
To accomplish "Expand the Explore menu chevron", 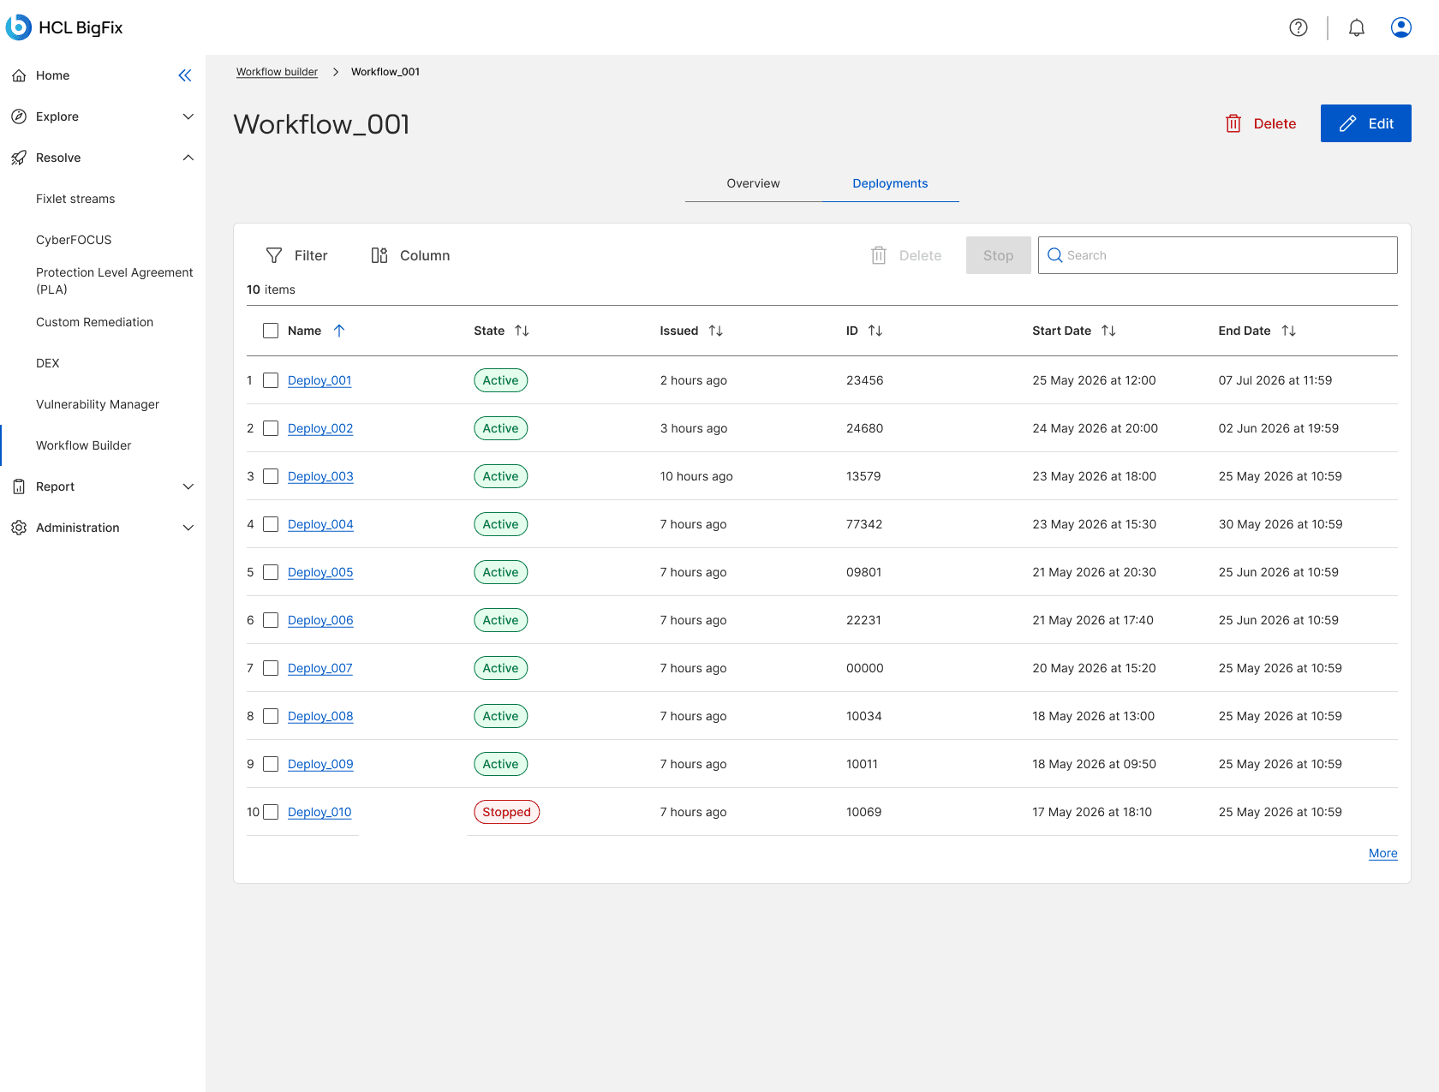I will (188, 116).
